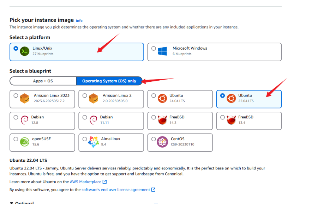Choose the Amazon Linux 2023 radio button

point(16,95)
